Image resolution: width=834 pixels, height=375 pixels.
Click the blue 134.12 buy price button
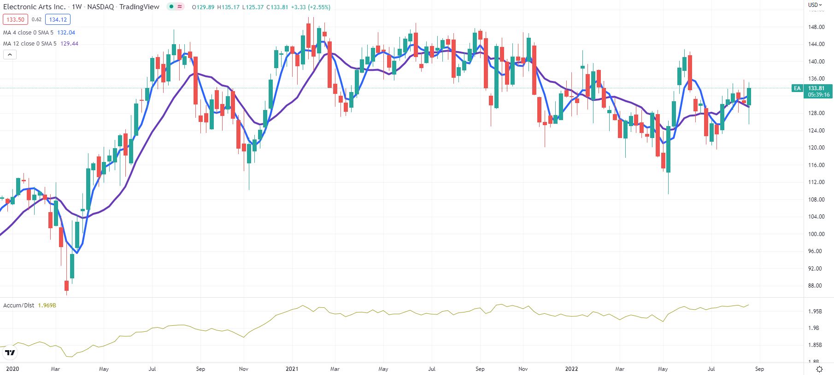tap(58, 20)
